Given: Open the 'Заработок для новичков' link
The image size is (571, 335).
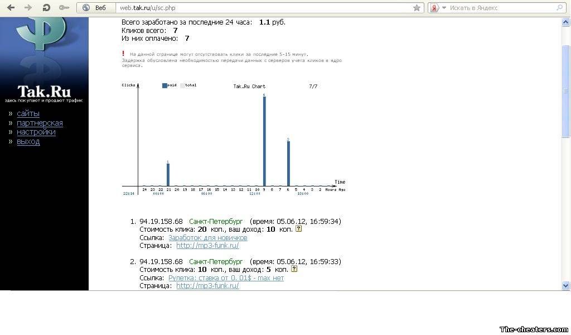Looking at the screenshot, I should (x=207, y=238).
